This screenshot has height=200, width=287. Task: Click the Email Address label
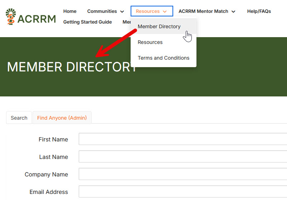(x=49, y=192)
